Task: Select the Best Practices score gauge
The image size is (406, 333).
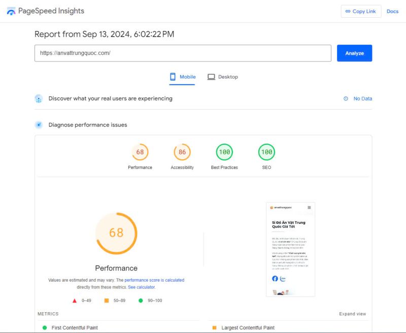Action: tap(224, 152)
